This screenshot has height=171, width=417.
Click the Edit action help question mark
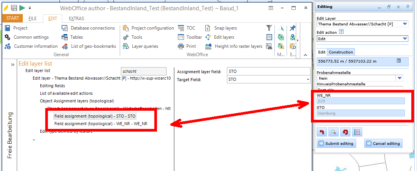click(341, 32)
